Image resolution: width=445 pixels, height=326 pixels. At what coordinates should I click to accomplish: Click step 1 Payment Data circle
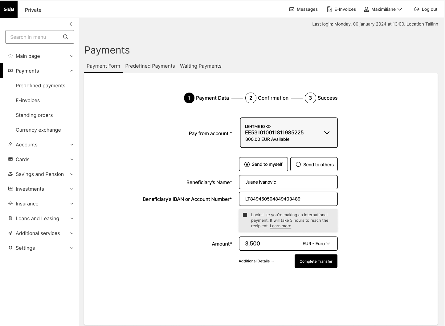189,98
